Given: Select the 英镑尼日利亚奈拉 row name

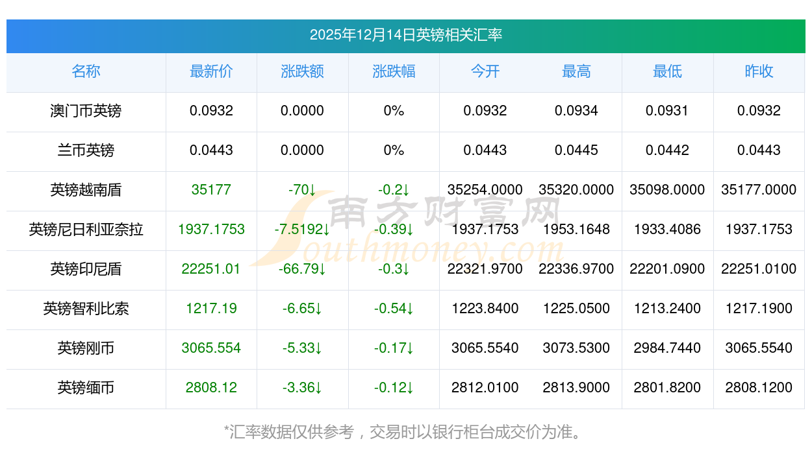Looking at the screenshot, I should tap(86, 230).
